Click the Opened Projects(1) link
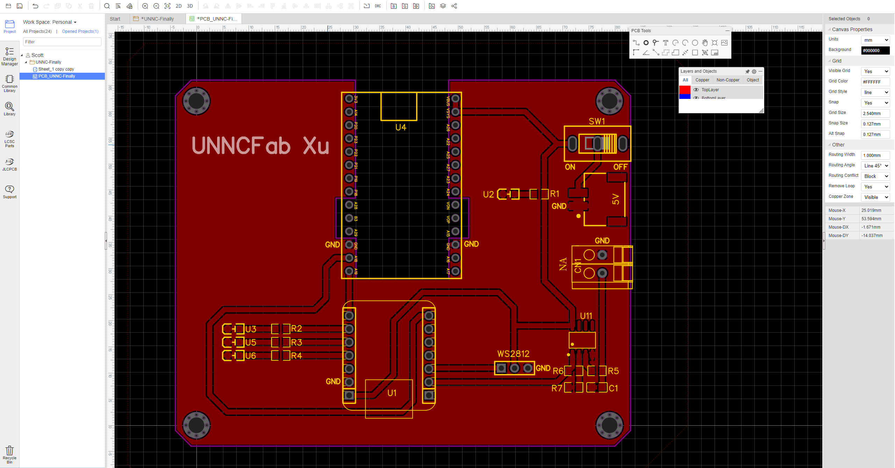This screenshot has height=468, width=895. pos(80,31)
